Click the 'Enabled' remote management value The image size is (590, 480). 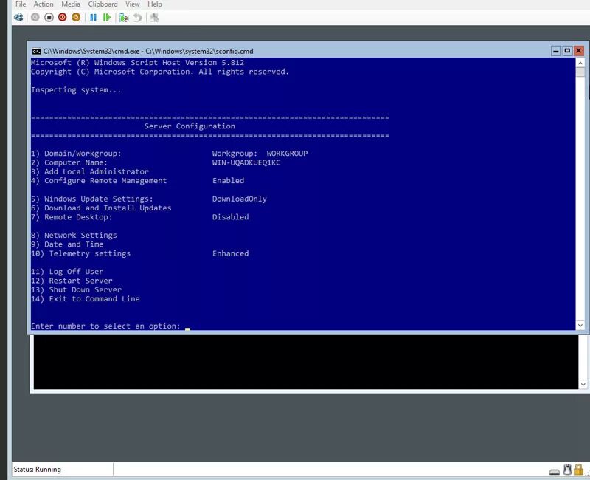[228, 180]
